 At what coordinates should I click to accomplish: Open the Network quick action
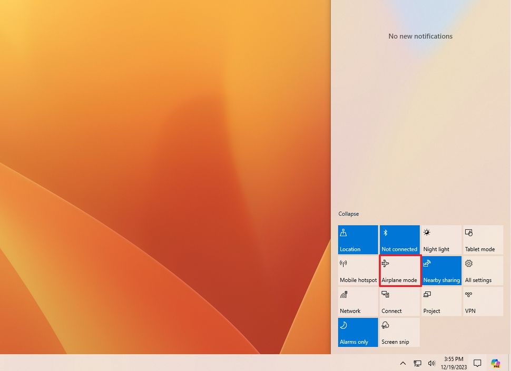pyautogui.click(x=357, y=301)
